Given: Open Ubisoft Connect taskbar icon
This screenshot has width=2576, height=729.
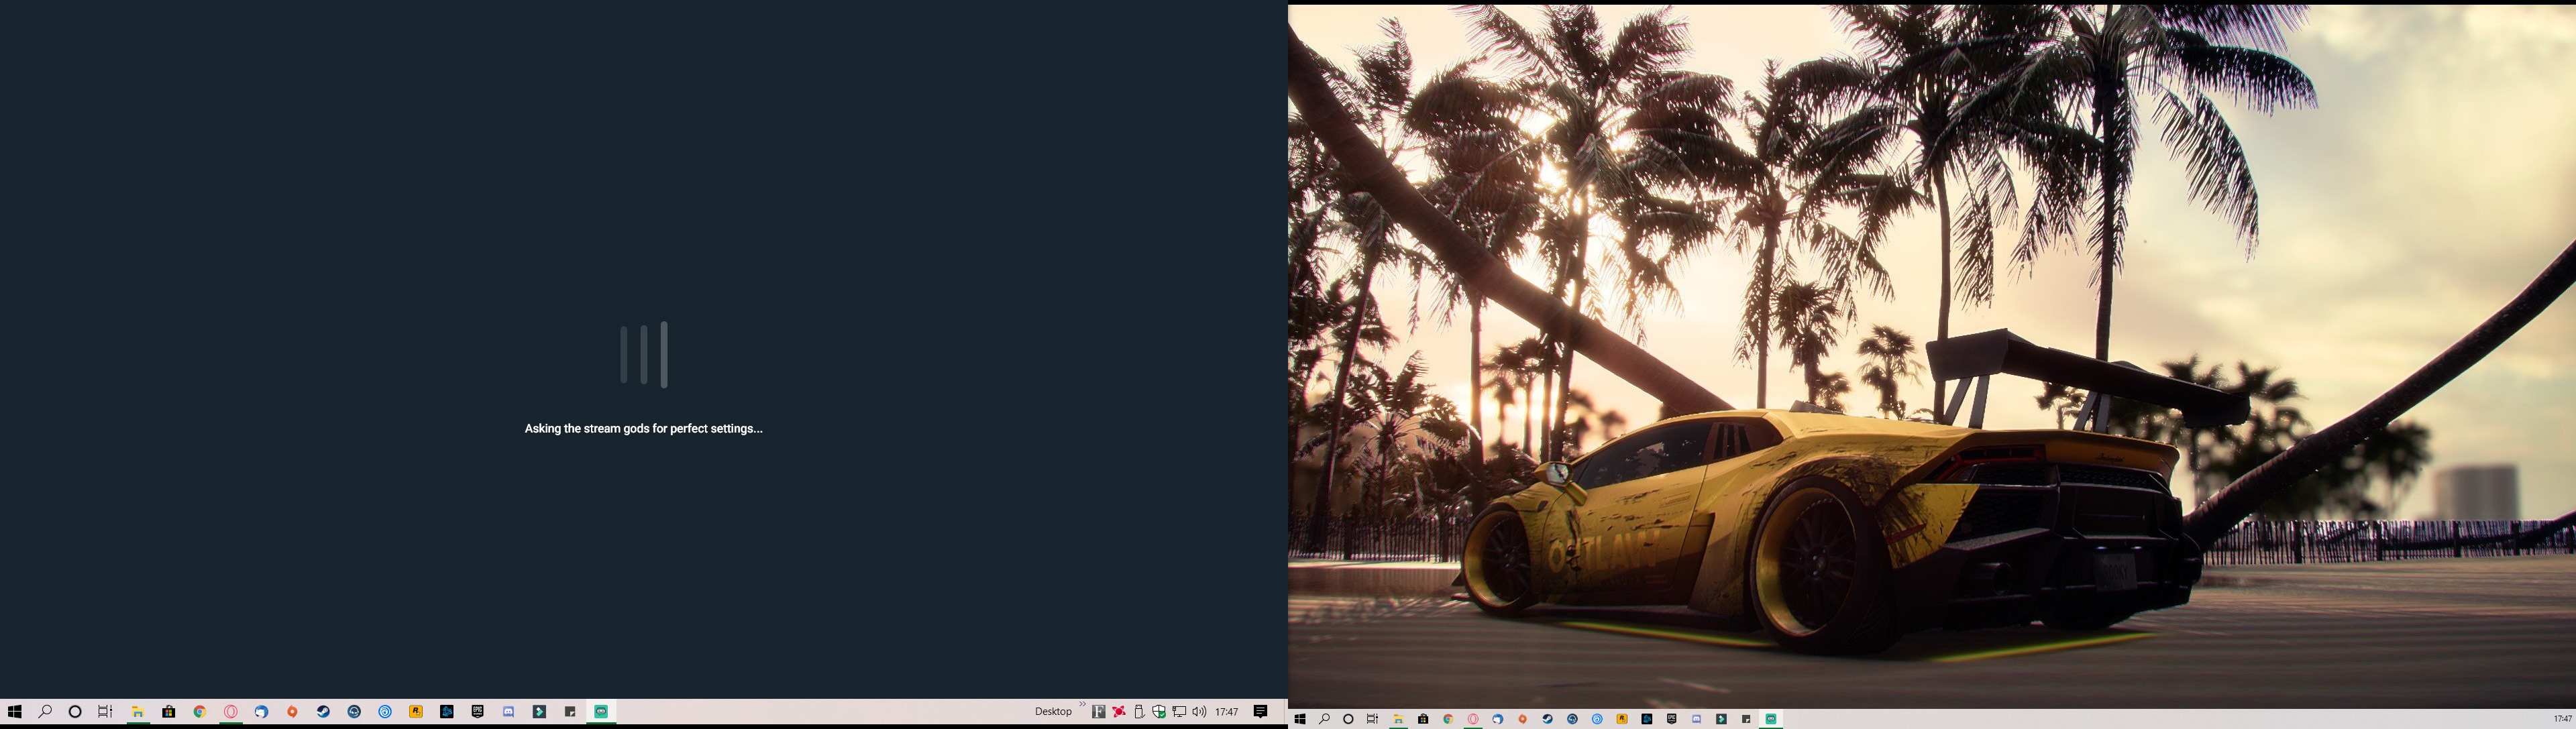Looking at the screenshot, I should [385, 712].
